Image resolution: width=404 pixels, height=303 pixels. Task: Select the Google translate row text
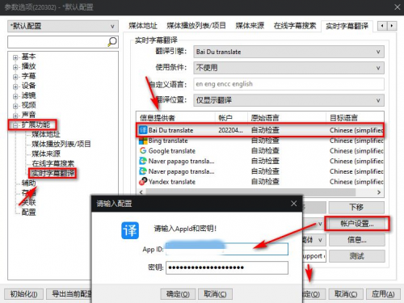point(172,151)
